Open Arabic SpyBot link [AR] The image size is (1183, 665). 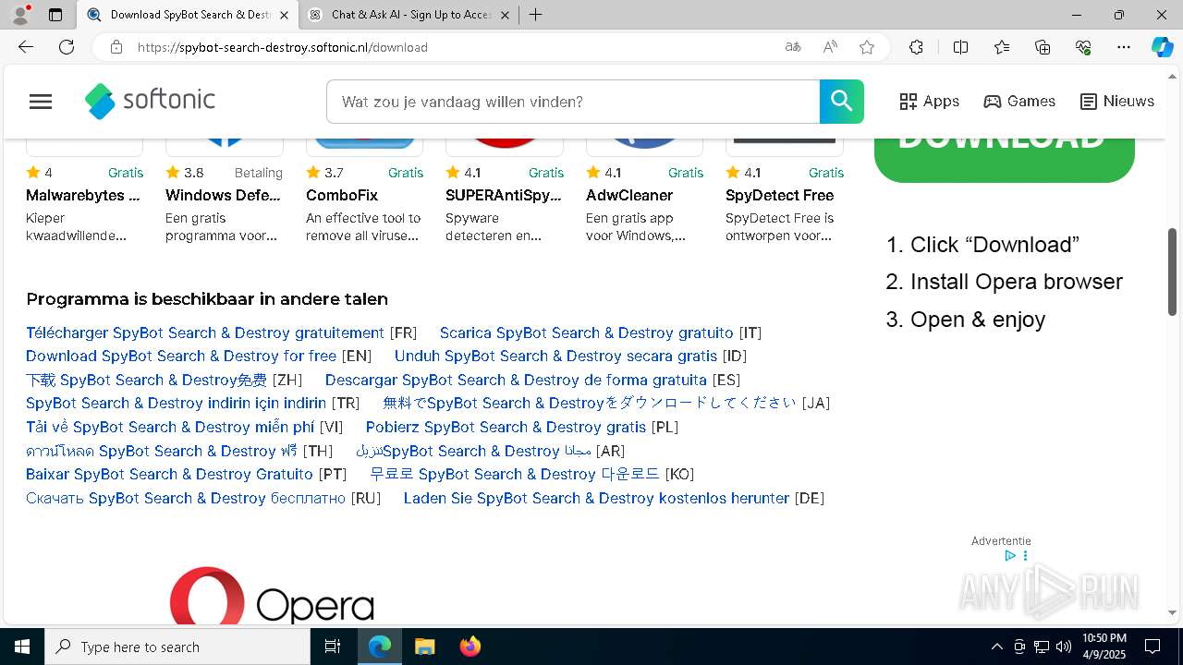[x=473, y=451]
